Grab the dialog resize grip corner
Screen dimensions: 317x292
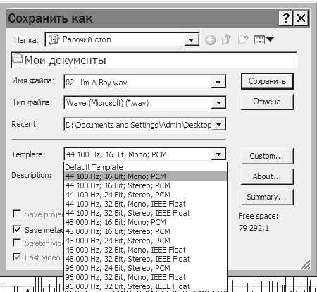pos(305,264)
